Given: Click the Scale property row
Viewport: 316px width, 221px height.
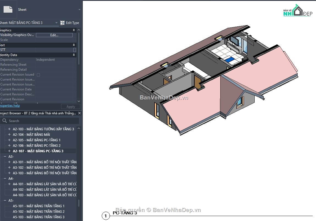Looking at the screenshot, I should point(38,40).
